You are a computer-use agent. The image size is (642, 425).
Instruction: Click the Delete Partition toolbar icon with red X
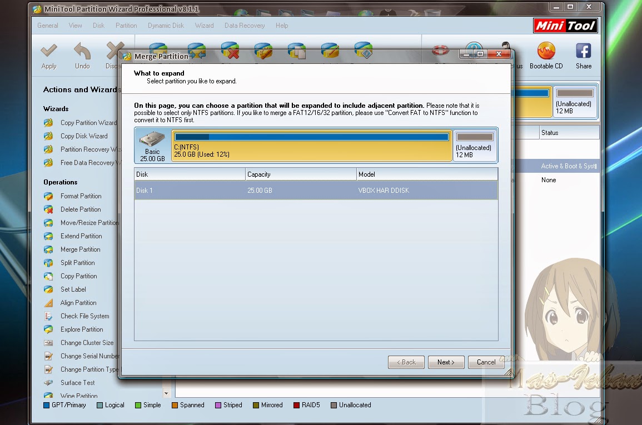(230, 51)
